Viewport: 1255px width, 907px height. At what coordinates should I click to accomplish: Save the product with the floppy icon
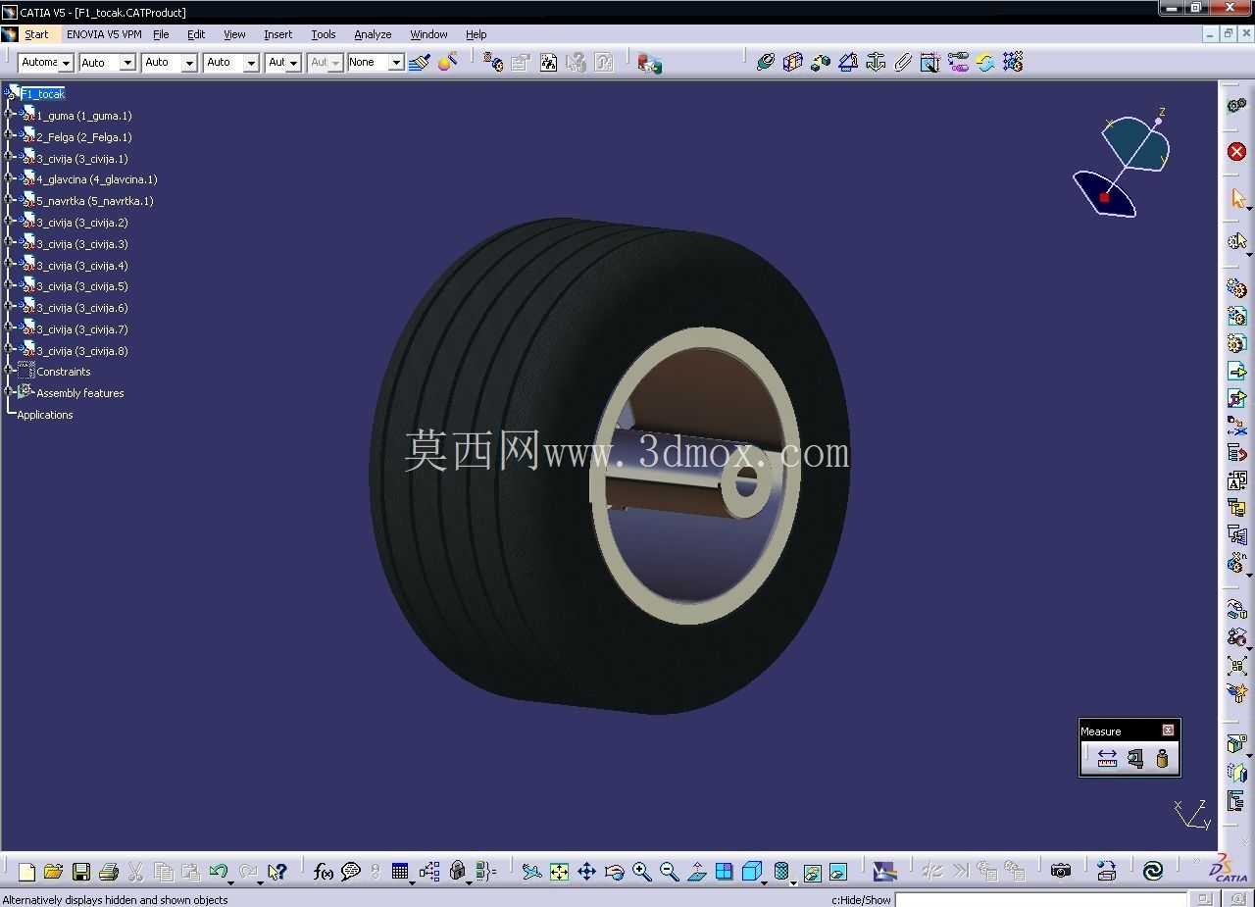81,872
